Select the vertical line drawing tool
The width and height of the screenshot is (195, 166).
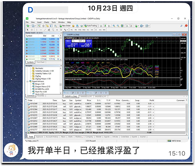36,30
